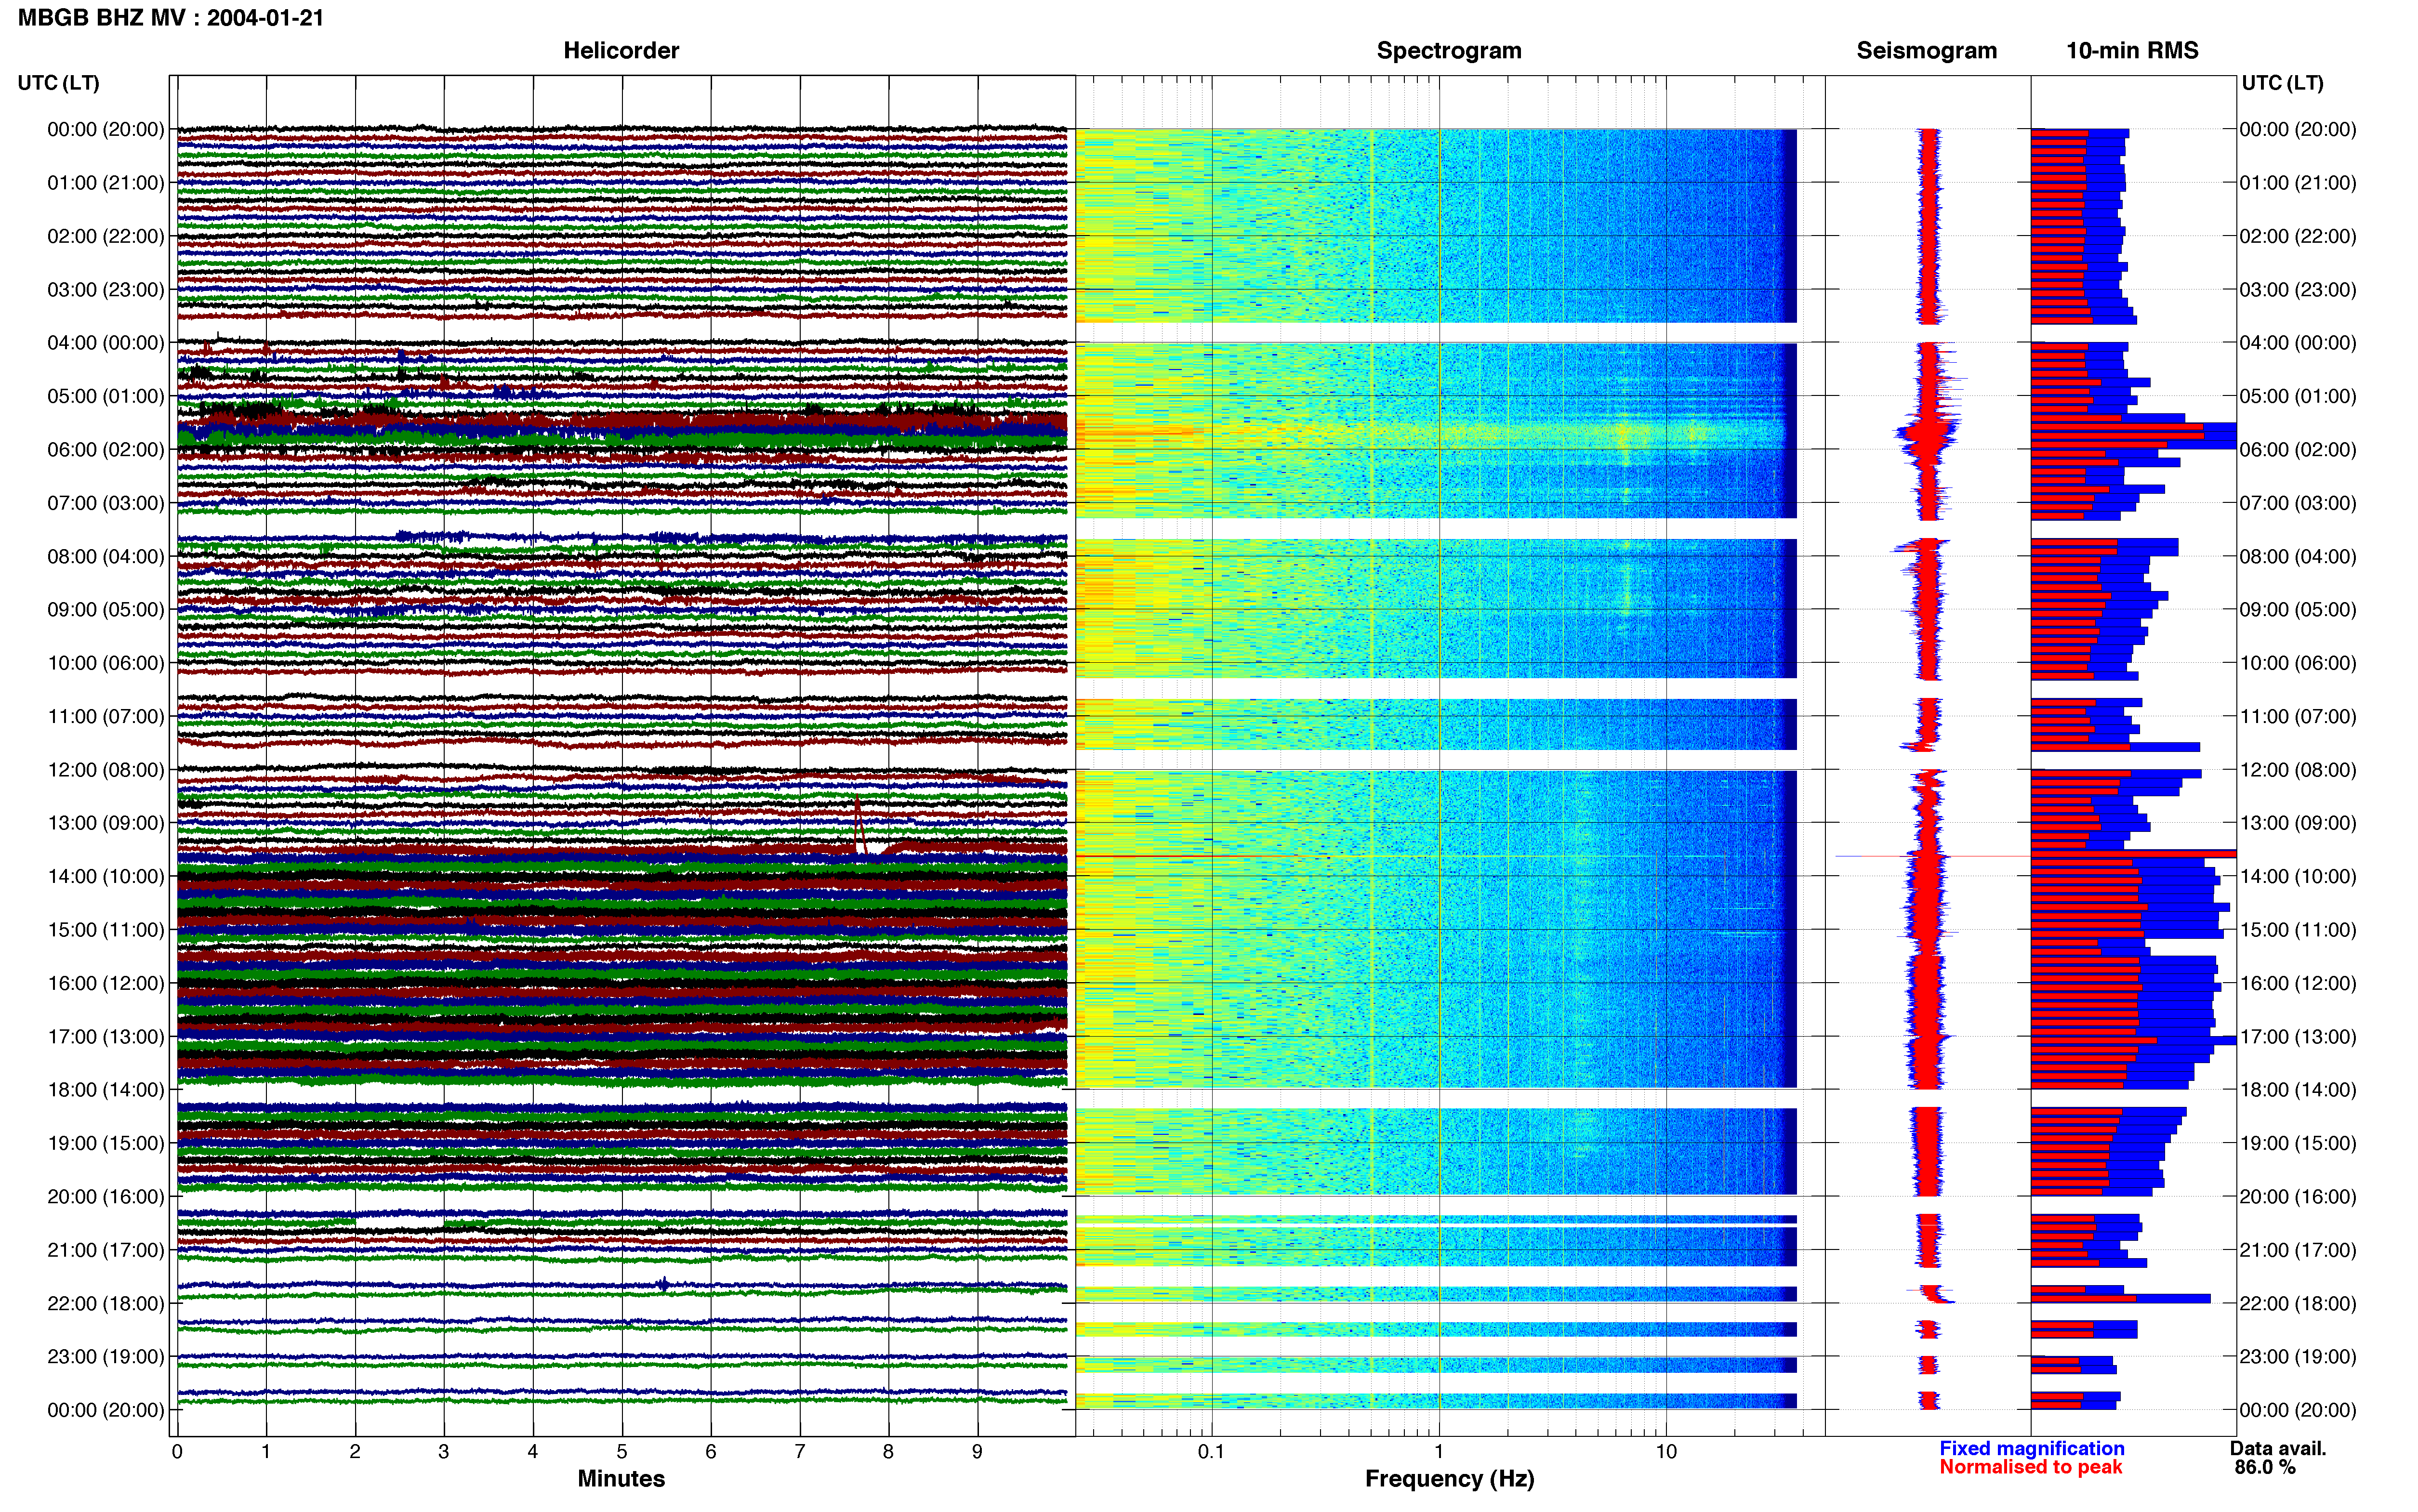Click helicorder time label 19:00 (15:00)
This screenshot has height=1512, width=2418.
click(x=106, y=1143)
